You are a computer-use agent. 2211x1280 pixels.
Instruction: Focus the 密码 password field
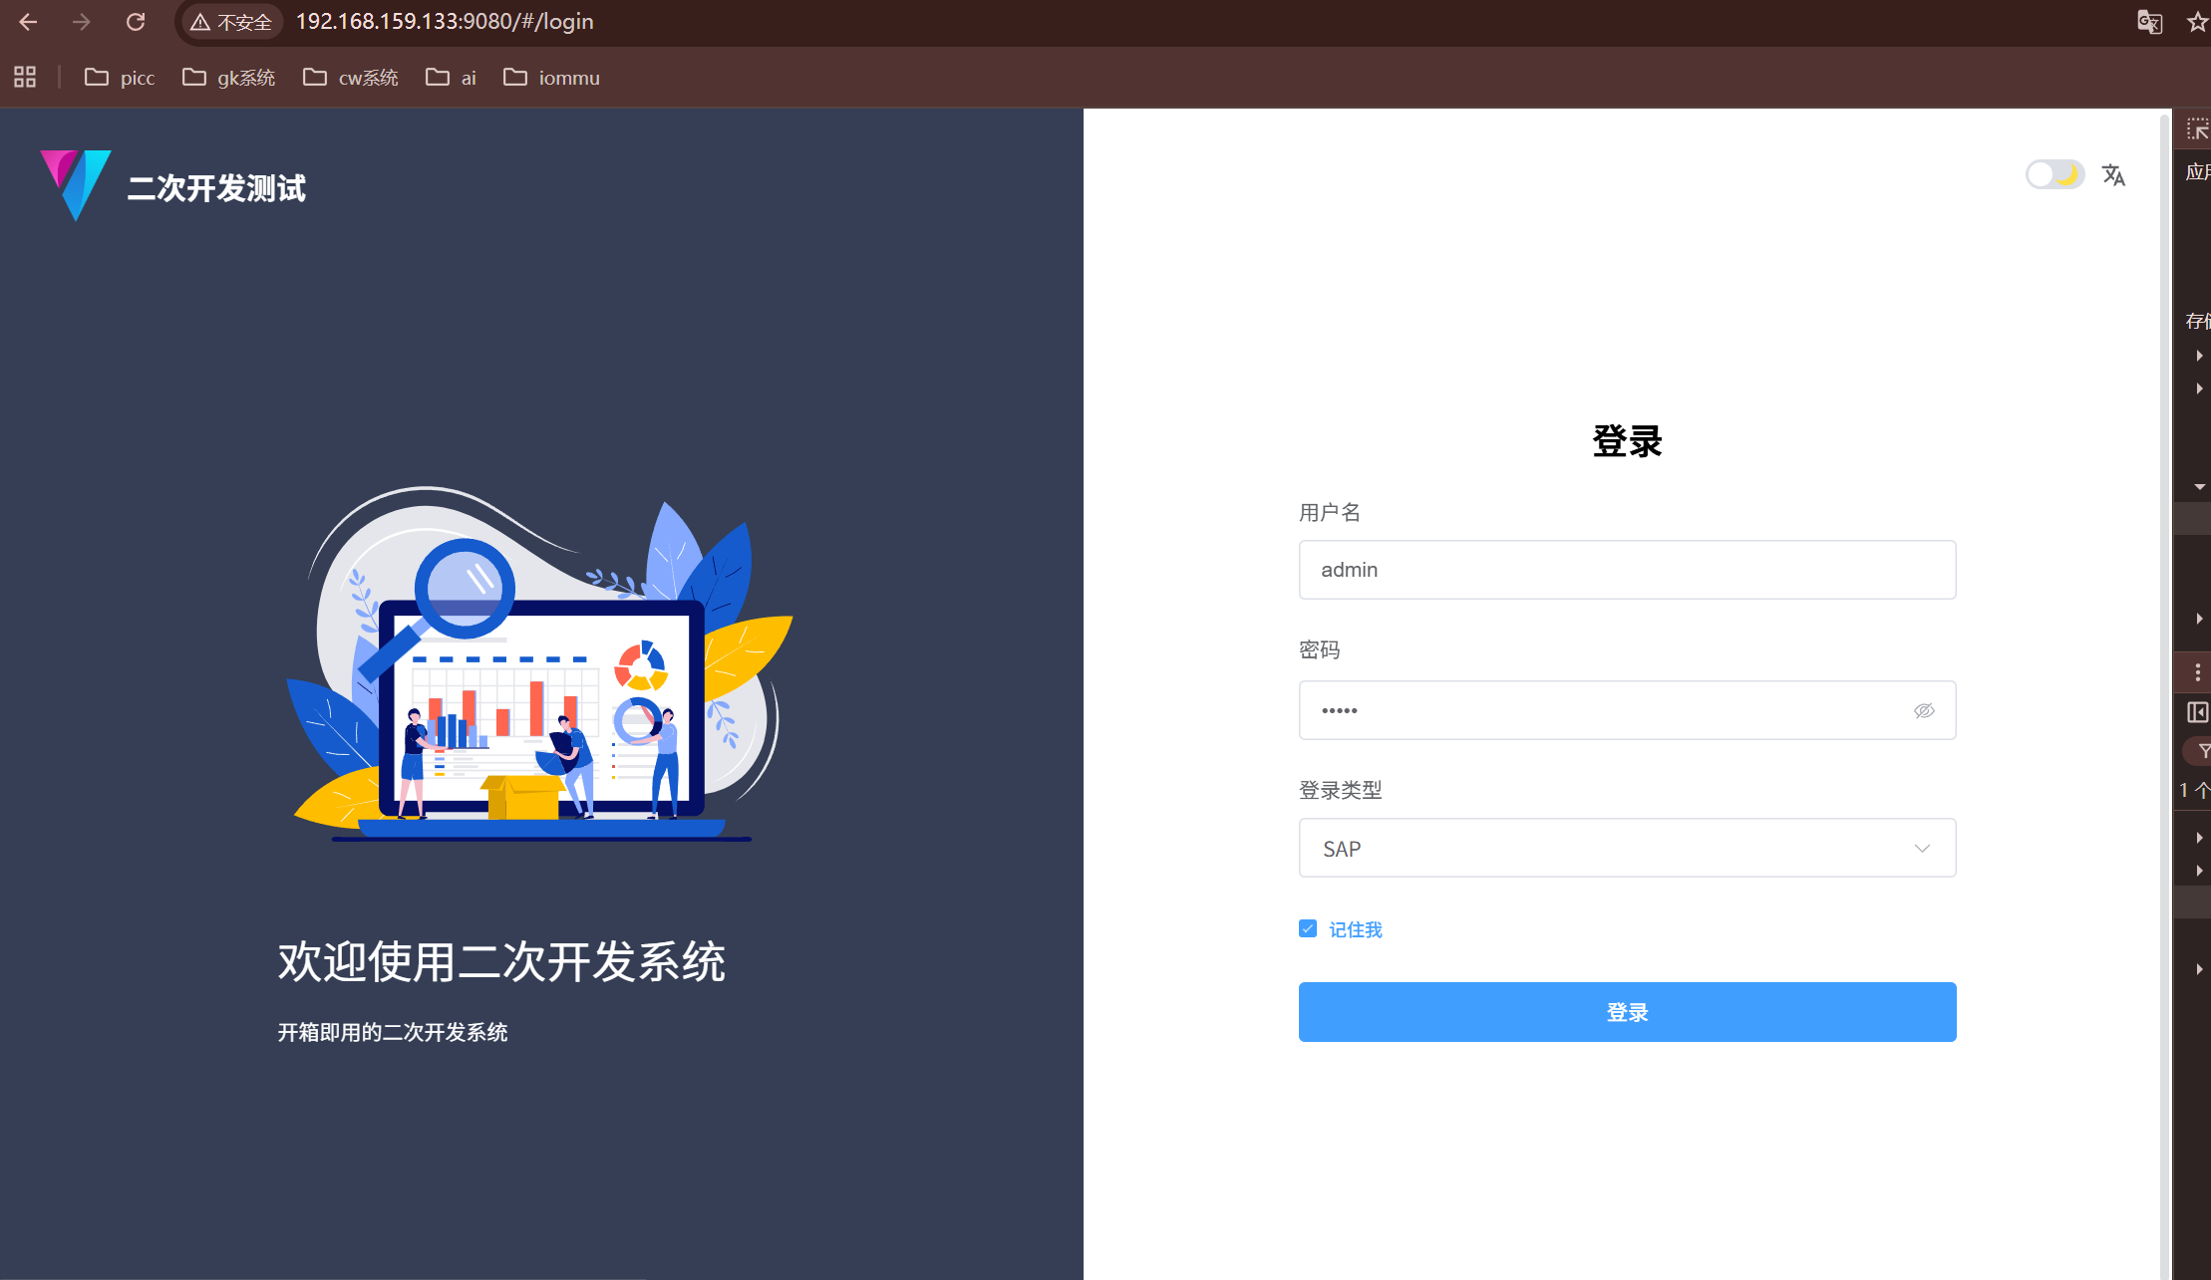[1627, 710]
